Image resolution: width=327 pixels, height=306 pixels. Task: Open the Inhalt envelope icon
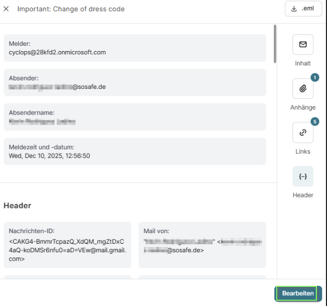(303, 45)
